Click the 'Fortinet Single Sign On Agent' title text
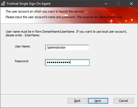Image resolution: width=138 pixels, height=108 pixels. coord(29,4)
